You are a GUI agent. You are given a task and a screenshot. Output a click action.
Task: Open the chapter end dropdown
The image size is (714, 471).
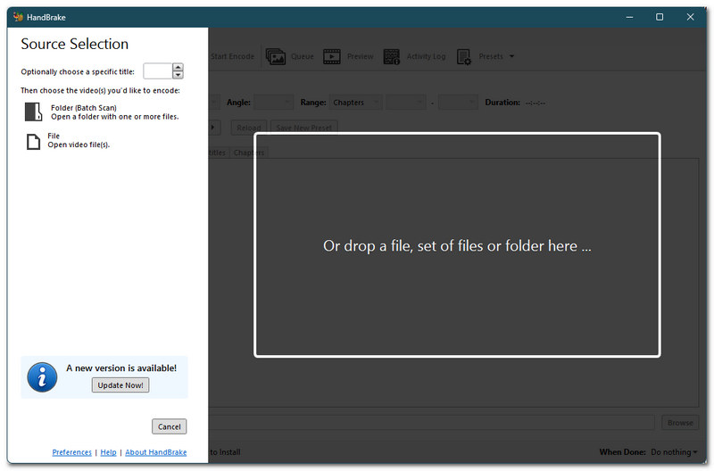458,103
